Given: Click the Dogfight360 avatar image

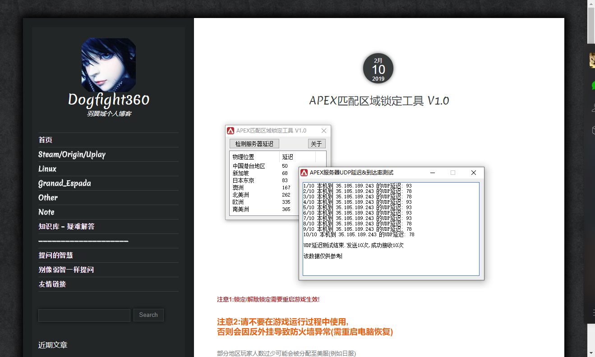Looking at the screenshot, I should pos(108,65).
